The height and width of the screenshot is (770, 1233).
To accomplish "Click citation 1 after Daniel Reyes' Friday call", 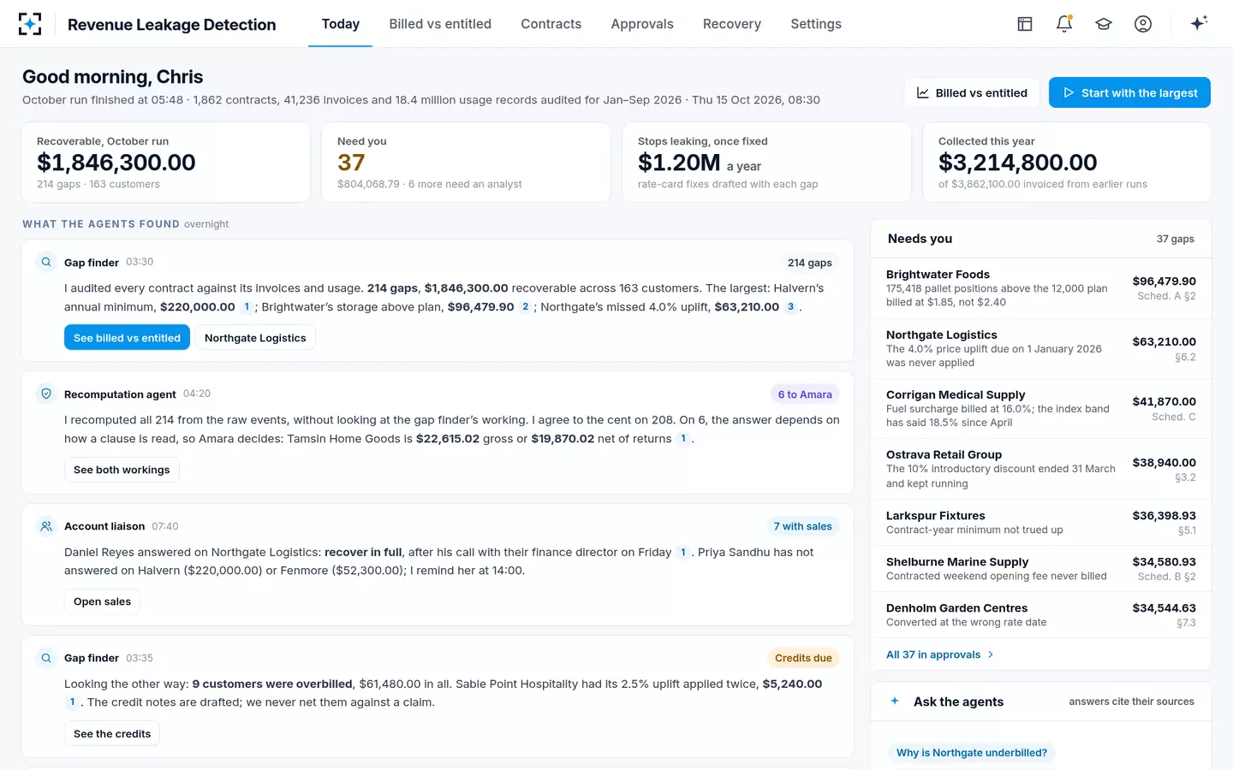I will click(x=683, y=552).
